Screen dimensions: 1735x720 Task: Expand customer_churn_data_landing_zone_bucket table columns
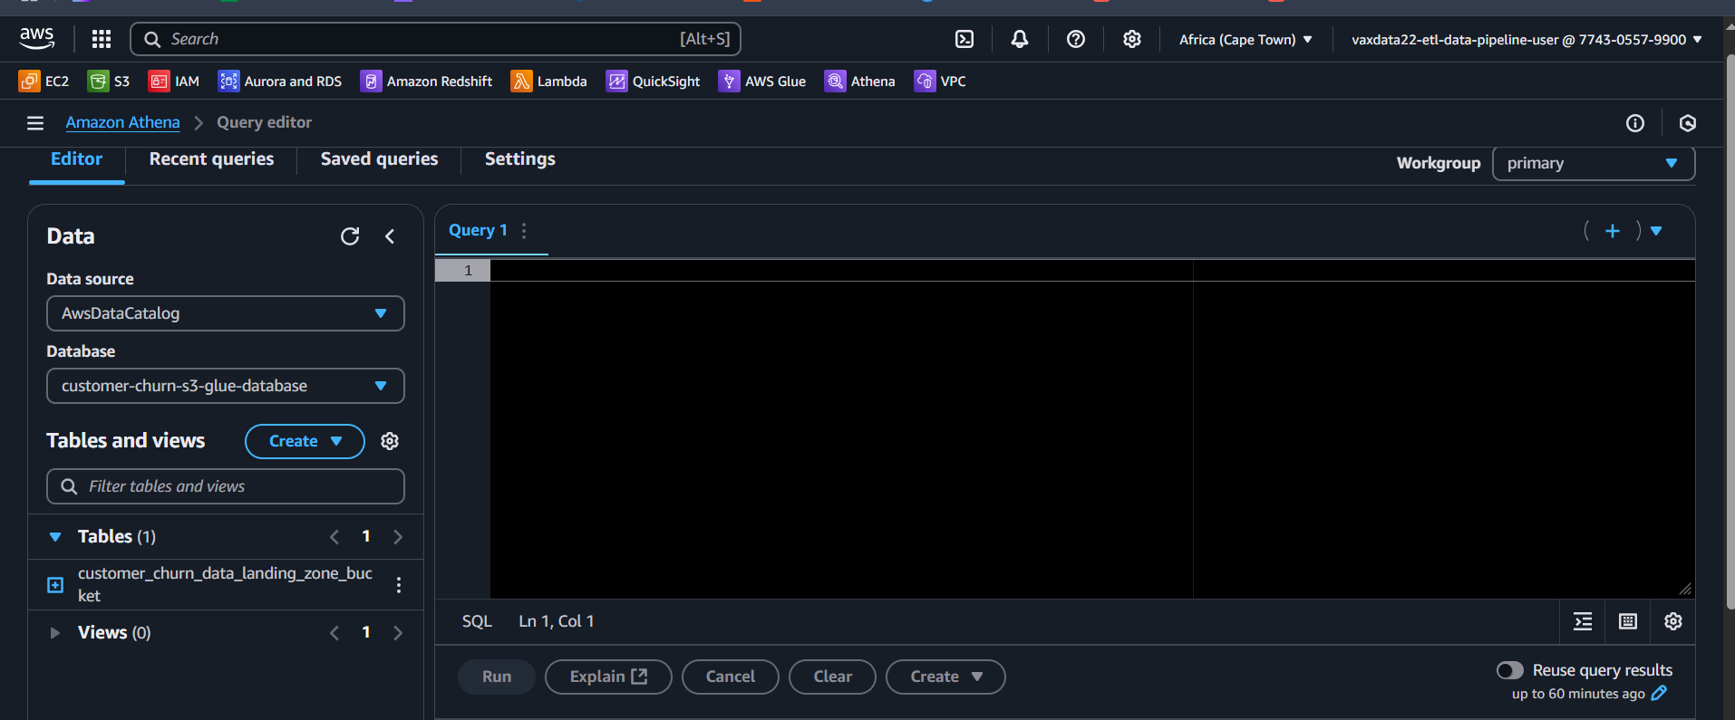tap(55, 585)
